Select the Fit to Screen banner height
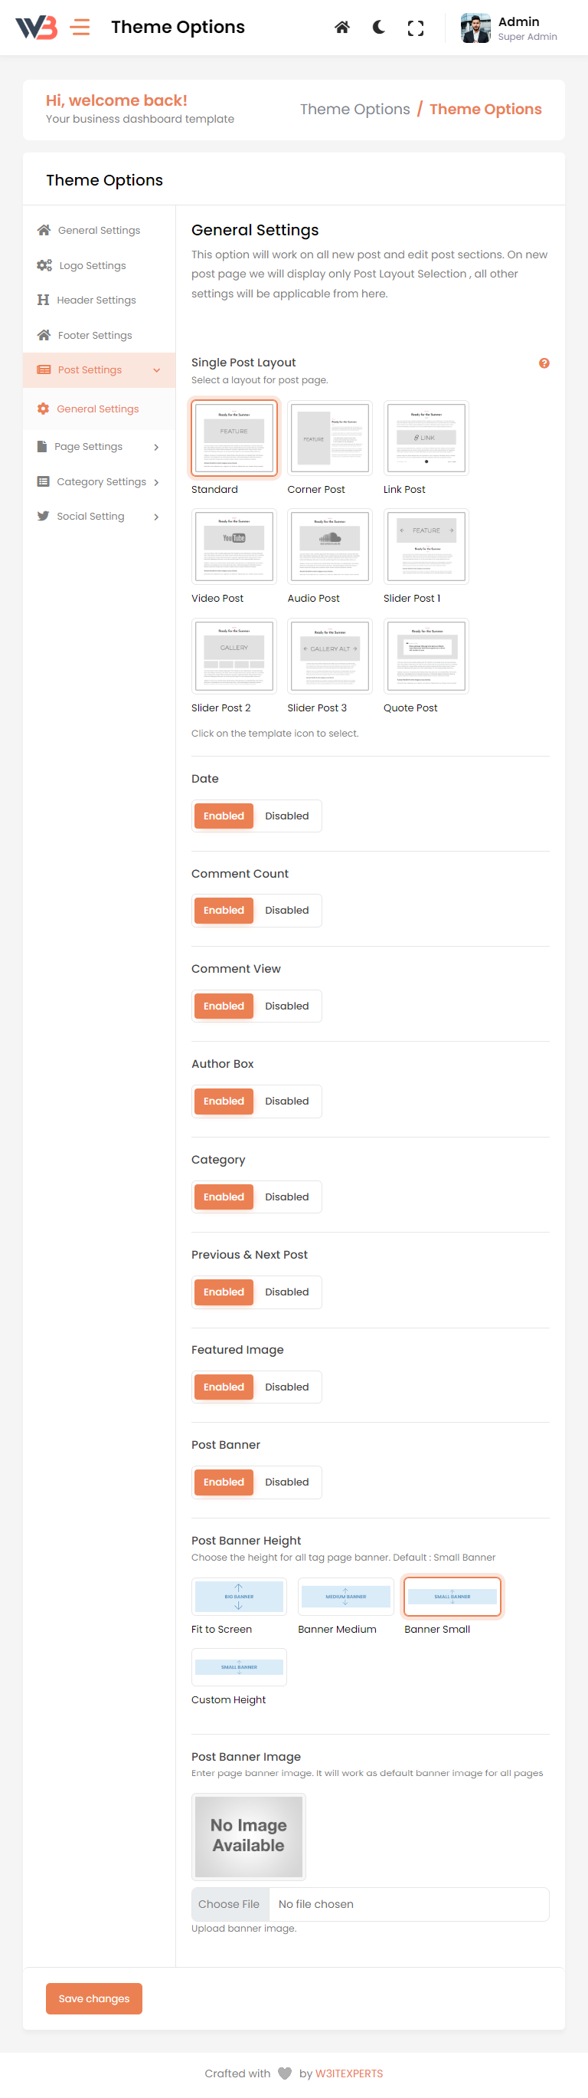The image size is (588, 2098). tap(239, 1596)
